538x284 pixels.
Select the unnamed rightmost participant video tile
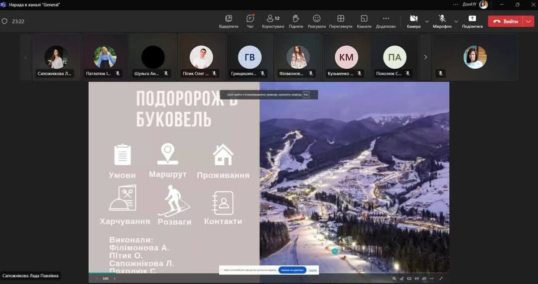[x=475, y=57]
